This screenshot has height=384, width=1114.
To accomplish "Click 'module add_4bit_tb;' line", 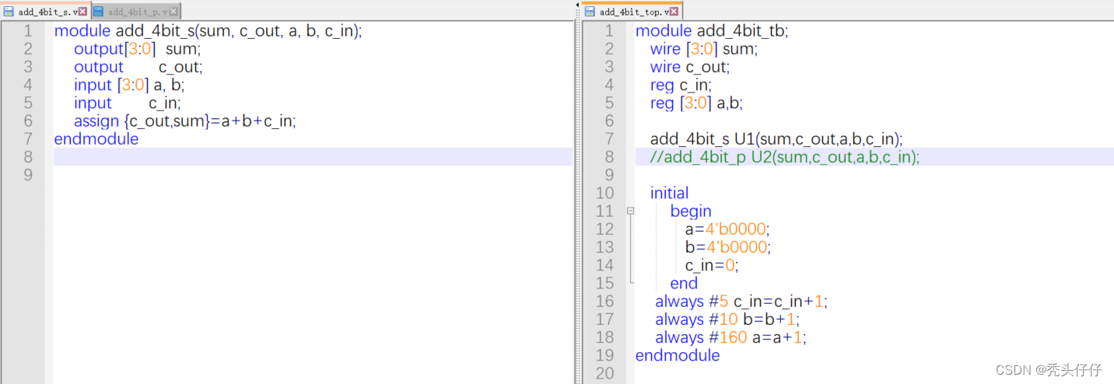I will 712,30.
